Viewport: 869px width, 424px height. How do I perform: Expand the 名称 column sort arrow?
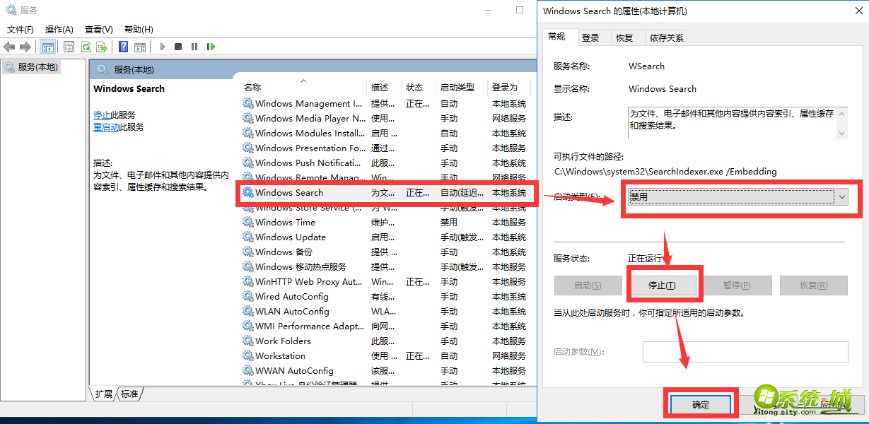pos(304,80)
